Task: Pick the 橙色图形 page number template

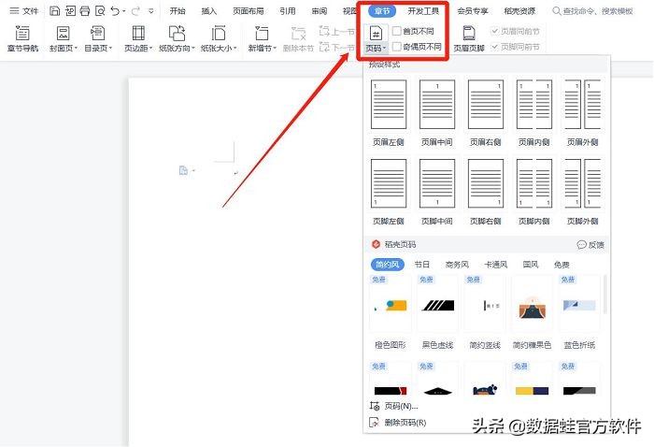Action: (x=390, y=313)
